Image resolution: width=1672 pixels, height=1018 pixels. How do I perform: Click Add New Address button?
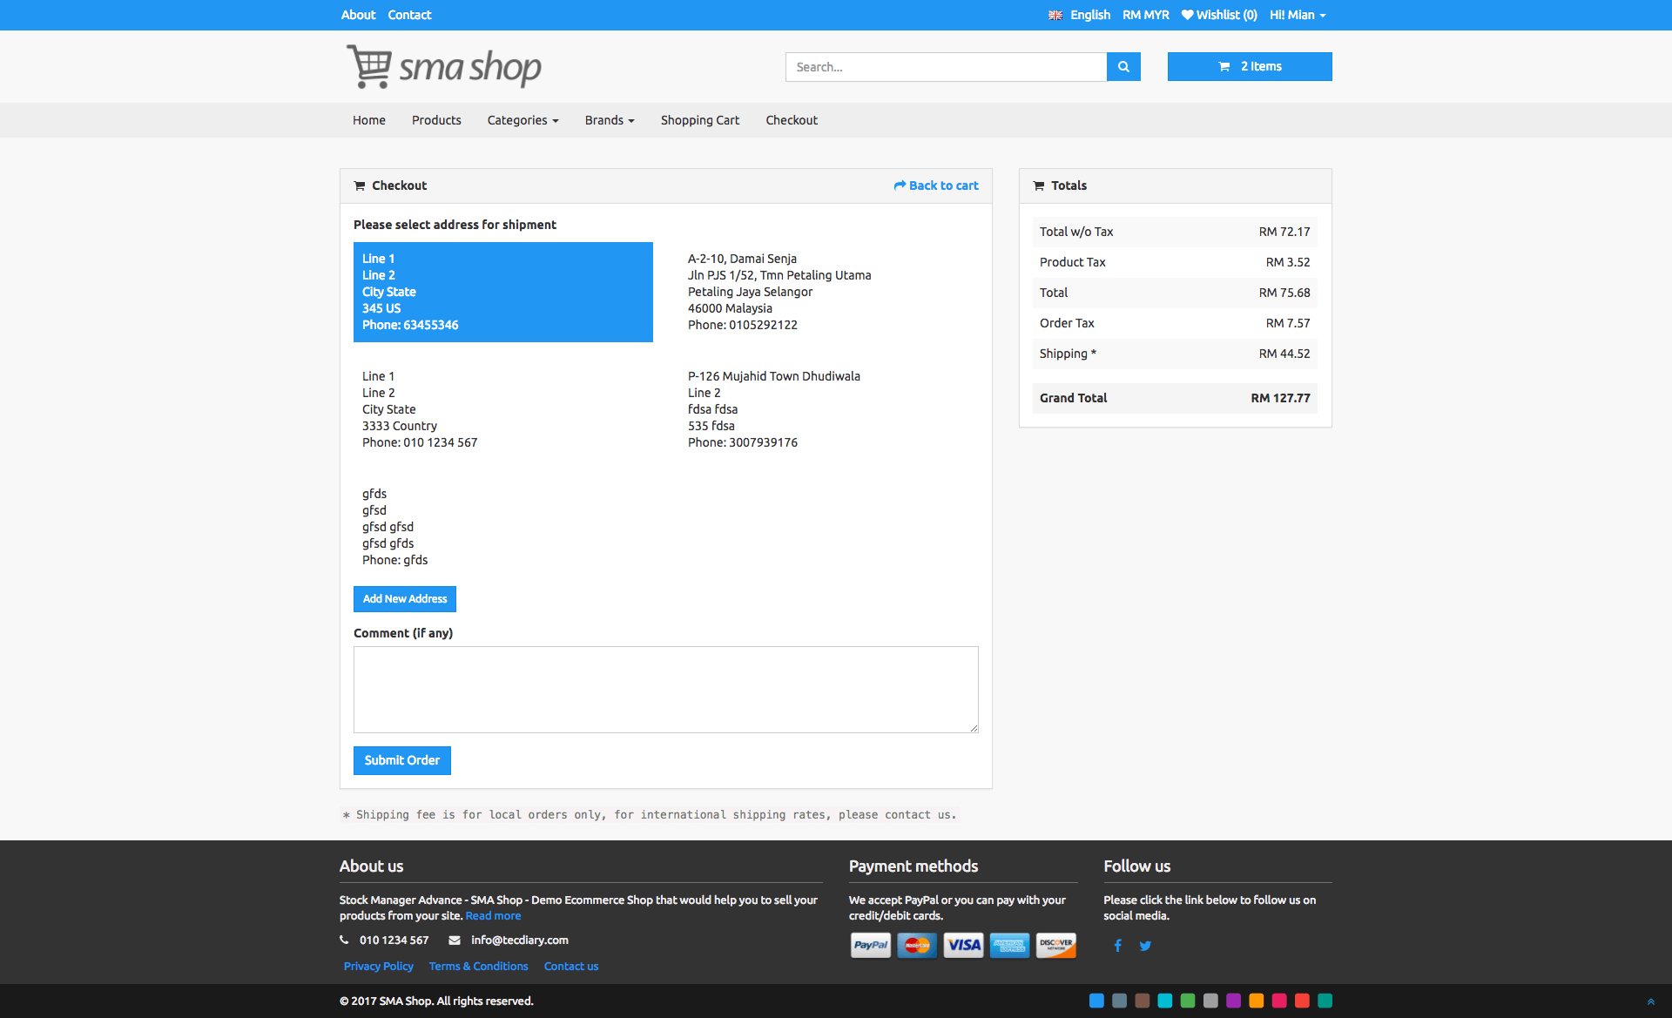point(405,599)
